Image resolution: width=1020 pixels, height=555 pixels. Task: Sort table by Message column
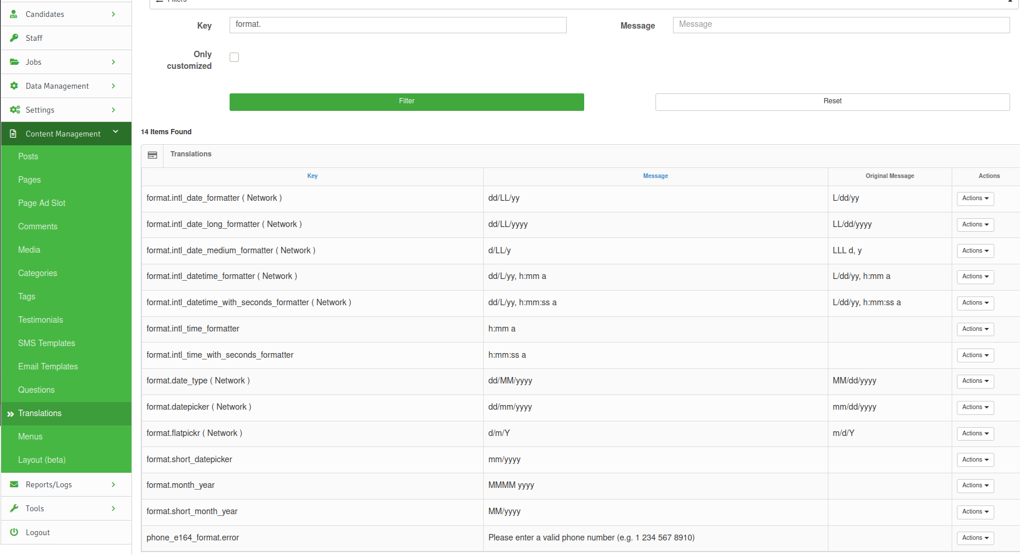click(655, 176)
